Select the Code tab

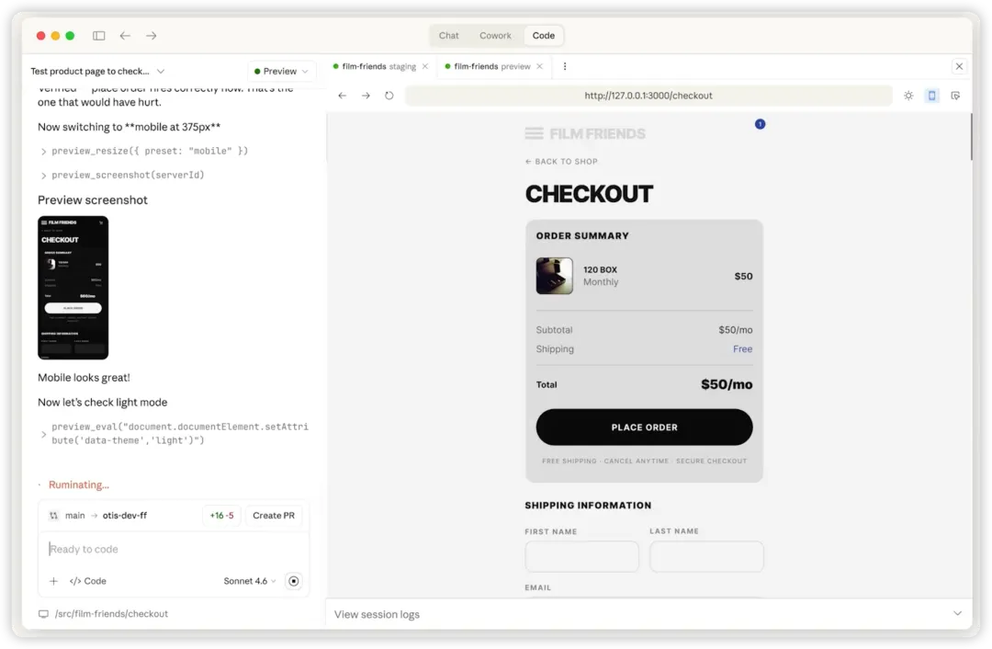(x=544, y=36)
